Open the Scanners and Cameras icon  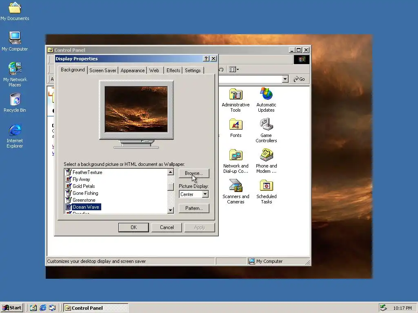tap(236, 192)
